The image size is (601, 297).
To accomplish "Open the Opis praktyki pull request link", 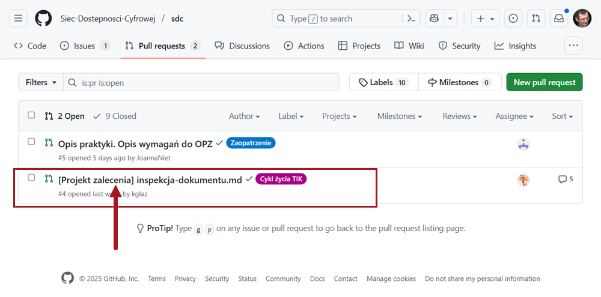I will point(135,143).
